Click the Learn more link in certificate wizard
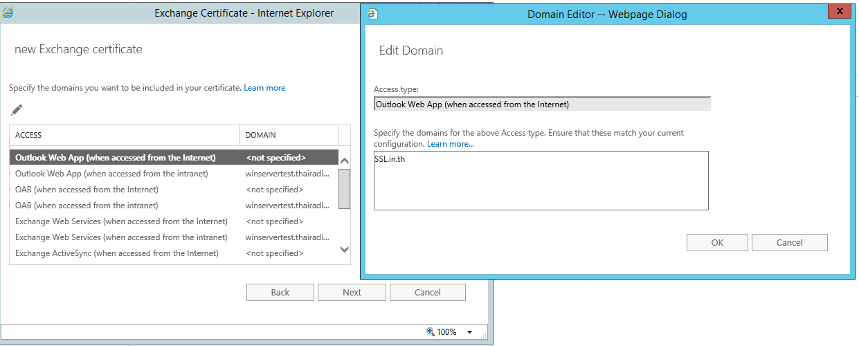Image resolution: width=859 pixels, height=346 pixels. click(x=264, y=88)
